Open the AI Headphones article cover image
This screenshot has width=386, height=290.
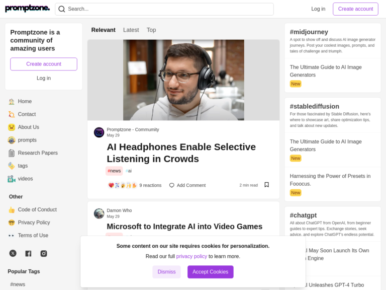(x=183, y=80)
